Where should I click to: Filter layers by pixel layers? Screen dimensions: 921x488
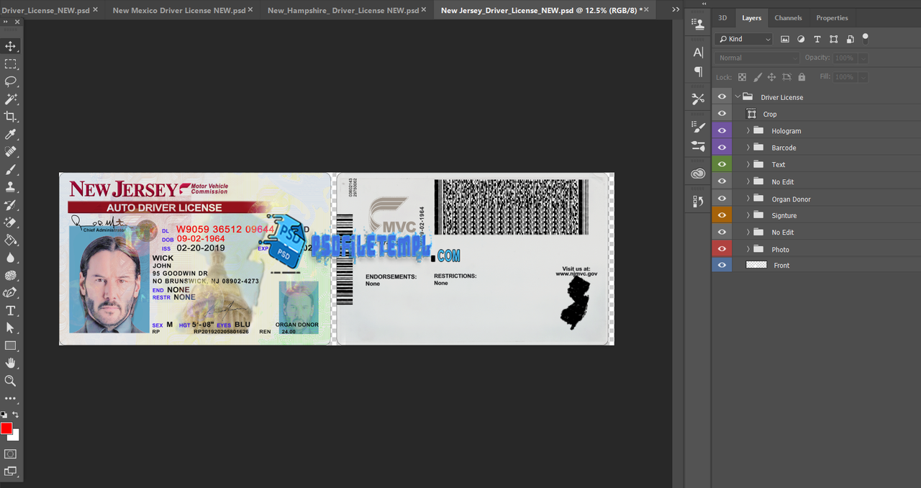click(x=785, y=39)
